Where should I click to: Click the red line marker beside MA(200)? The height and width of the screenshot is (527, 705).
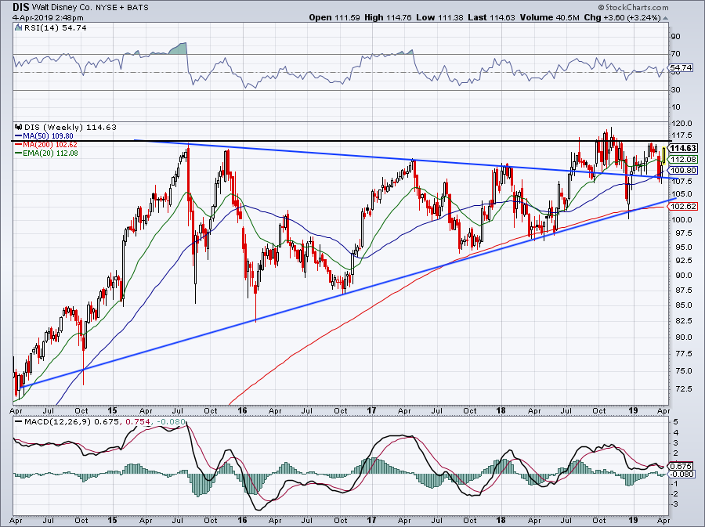click(x=19, y=145)
